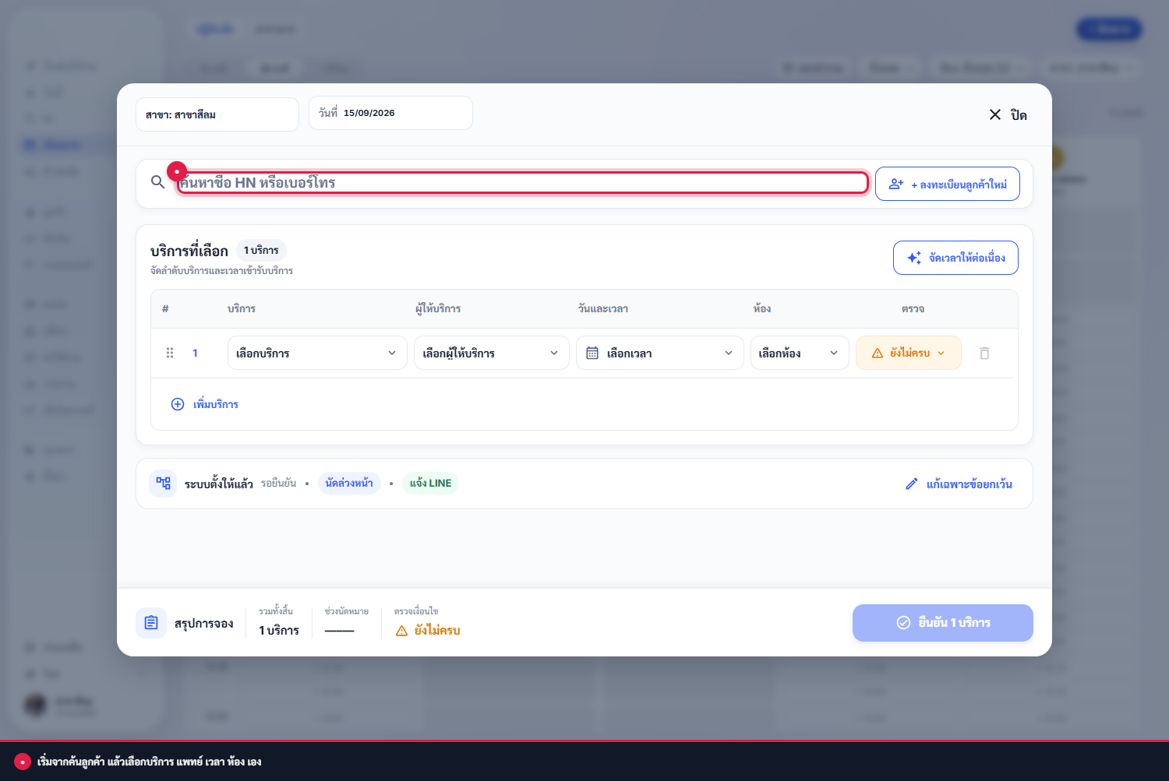
Task: Click the ลงทะเบียนลูกค้าใหม่ button
Action: [948, 184]
